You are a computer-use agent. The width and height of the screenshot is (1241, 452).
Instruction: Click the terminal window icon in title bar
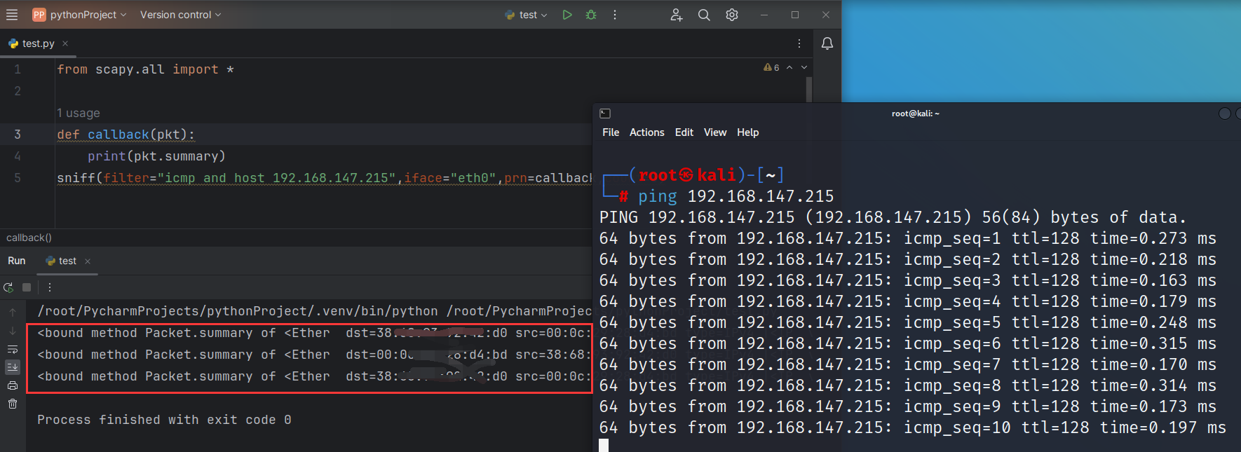point(605,114)
